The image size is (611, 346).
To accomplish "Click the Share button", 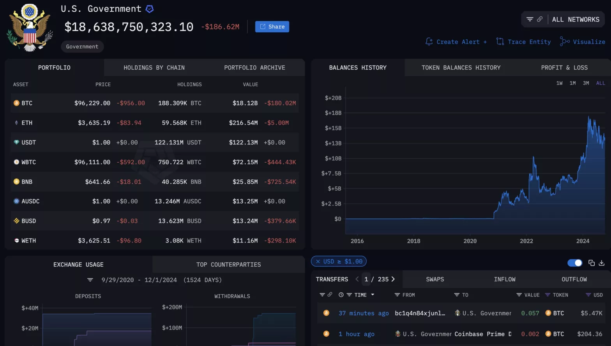I will 272,26.
